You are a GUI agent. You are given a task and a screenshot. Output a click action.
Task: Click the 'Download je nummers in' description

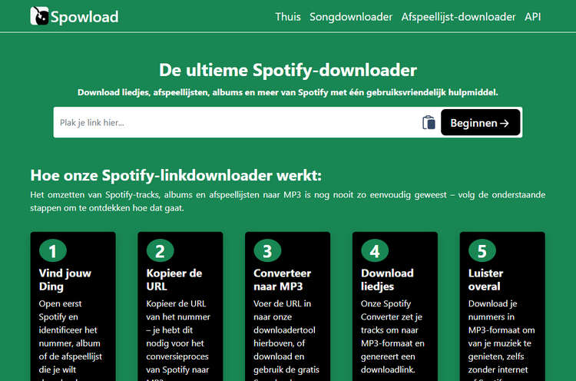[502, 340]
